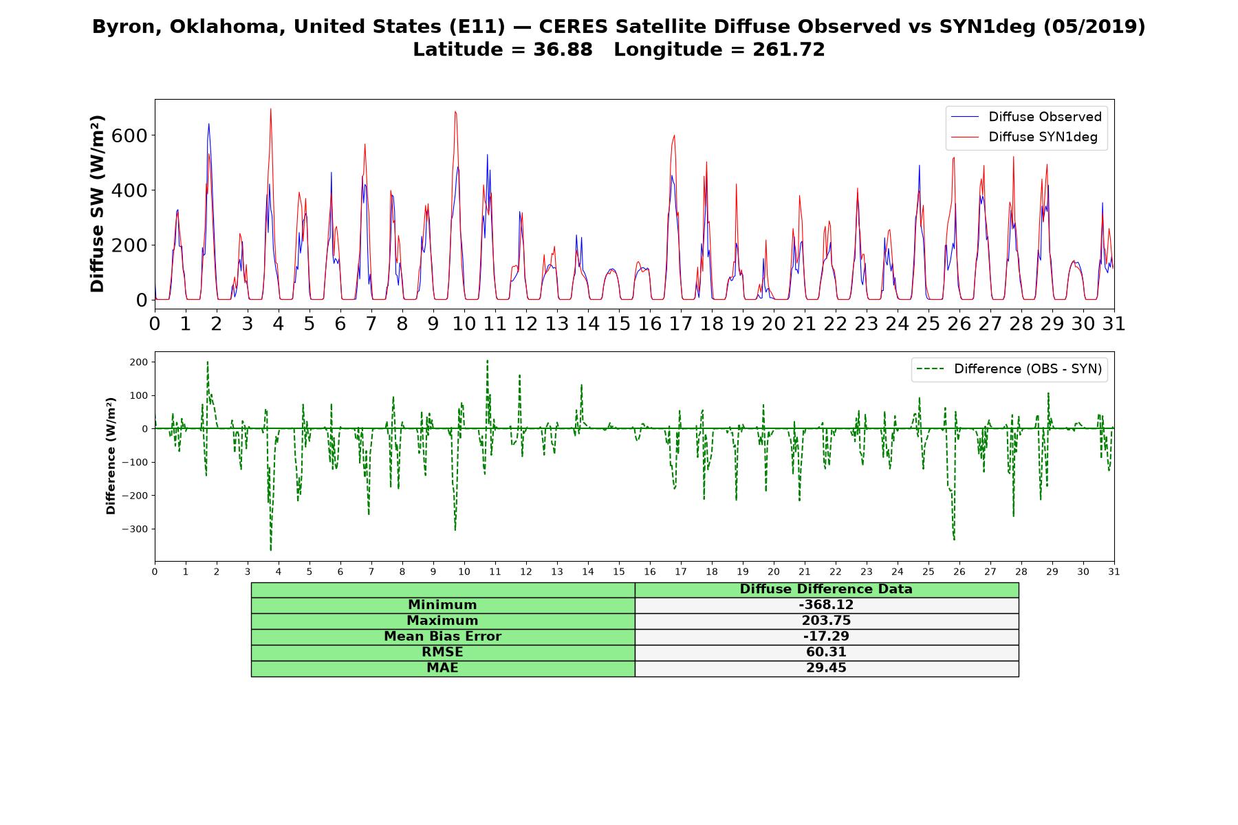Screen dimensions: 1238x825
Task: Select the Mean Bias Error row label
Action: point(442,637)
